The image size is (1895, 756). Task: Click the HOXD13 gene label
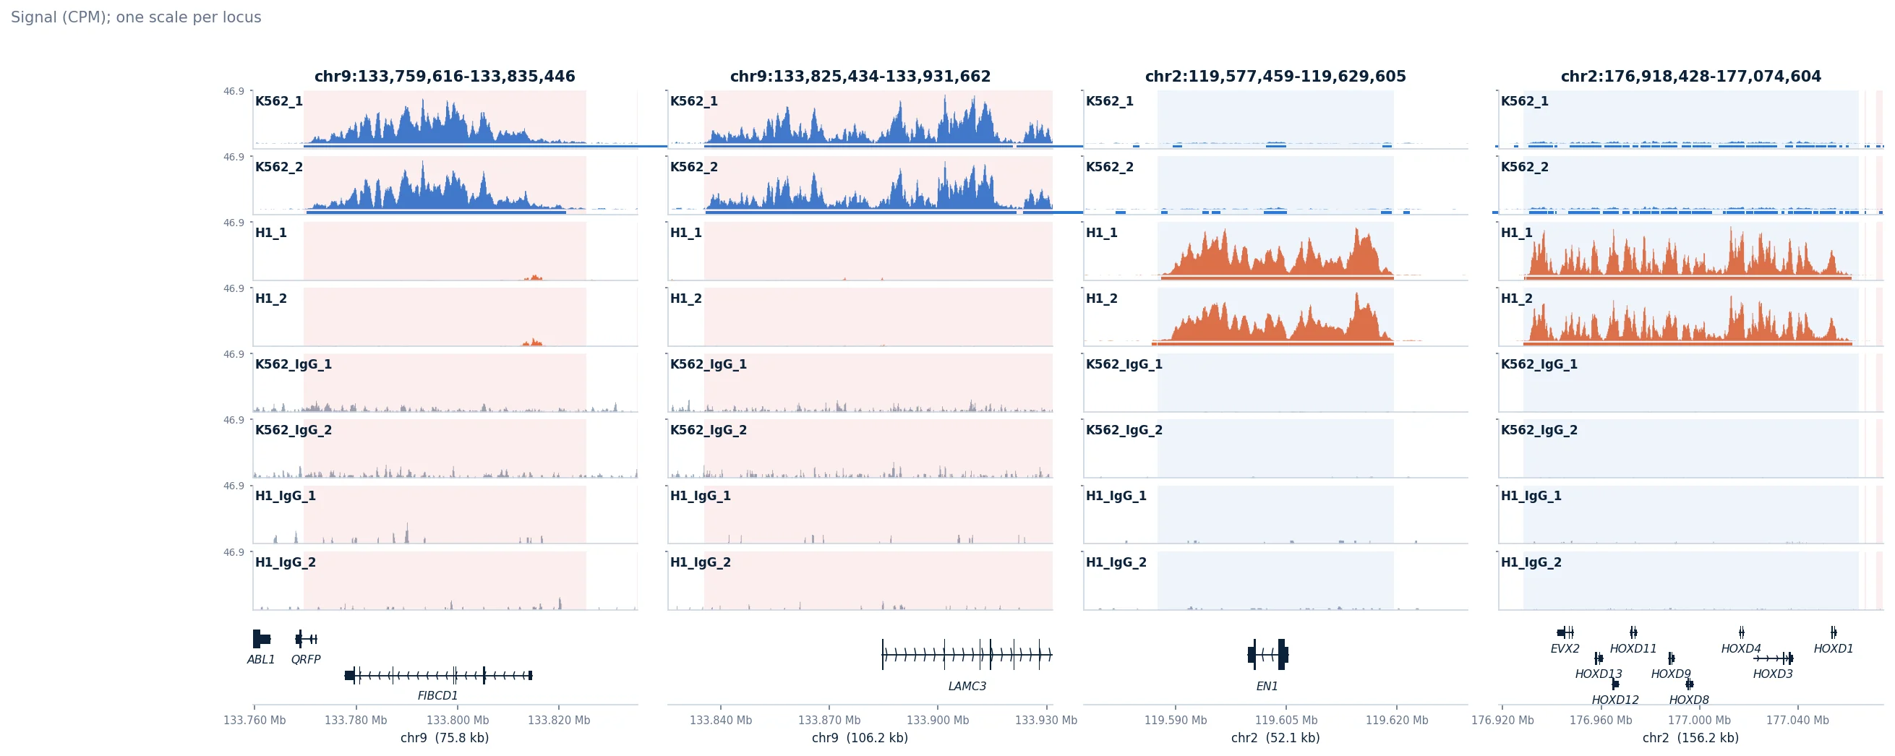pyautogui.click(x=1599, y=674)
